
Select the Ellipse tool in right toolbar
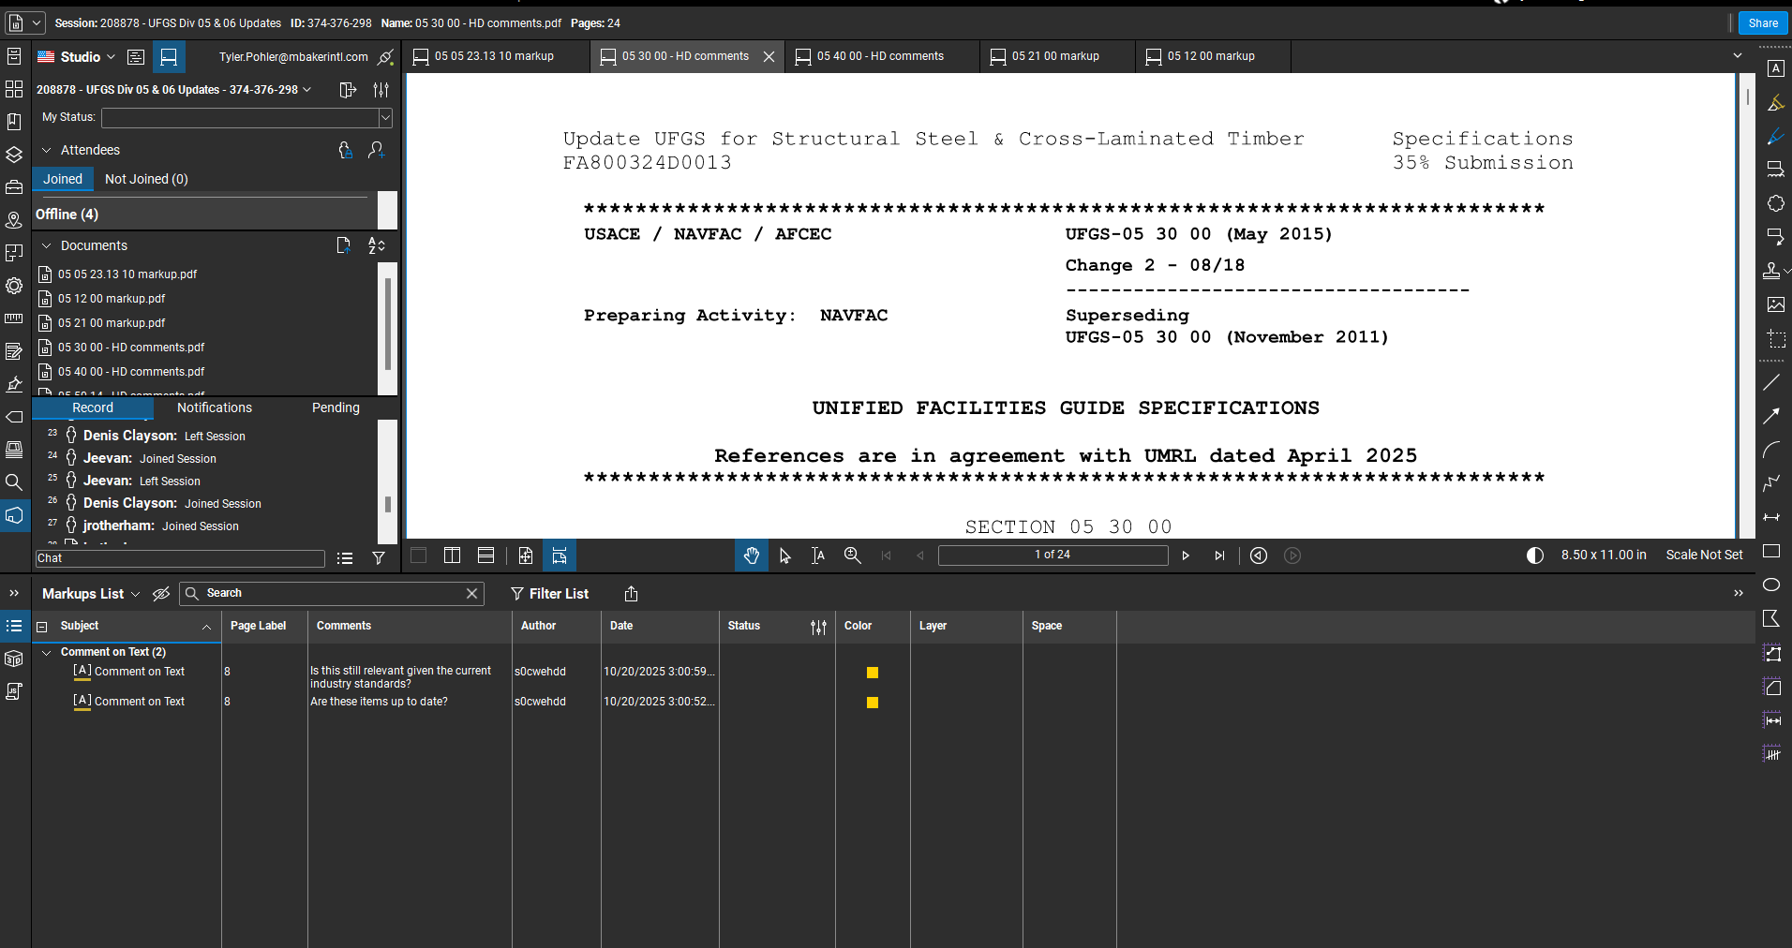pos(1771,585)
